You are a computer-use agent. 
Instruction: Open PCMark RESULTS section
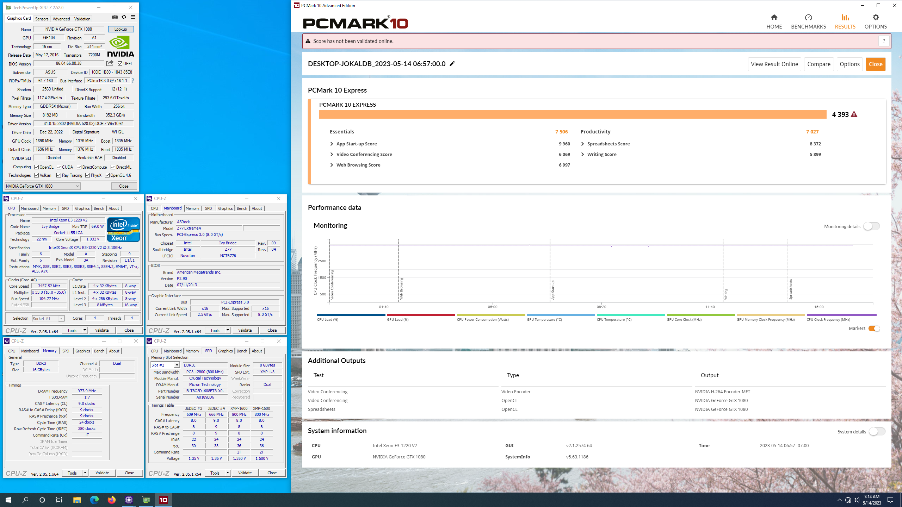(845, 22)
